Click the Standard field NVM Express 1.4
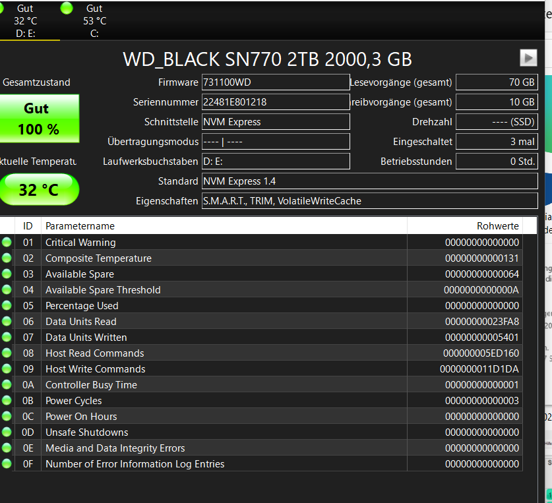This screenshot has width=552, height=503. (x=369, y=181)
